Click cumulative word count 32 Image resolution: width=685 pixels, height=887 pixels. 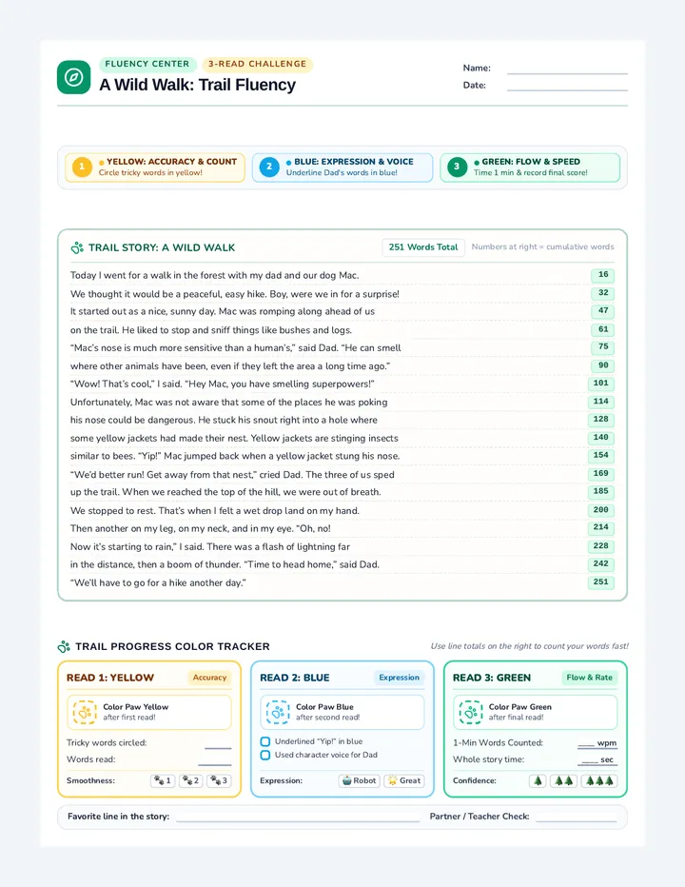click(x=603, y=293)
